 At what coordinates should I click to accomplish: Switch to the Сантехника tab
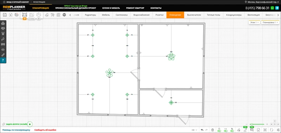(x=122, y=15)
